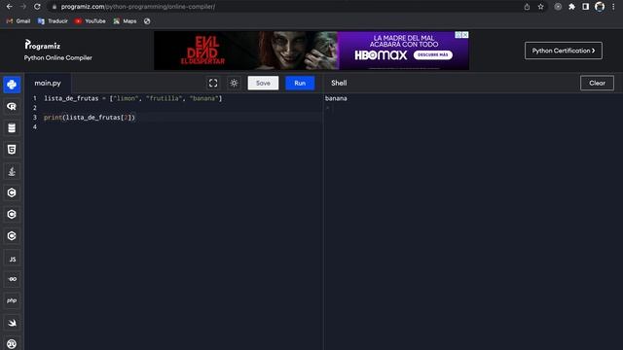Click the Shell panel label
The width and height of the screenshot is (623, 350).
tap(339, 83)
